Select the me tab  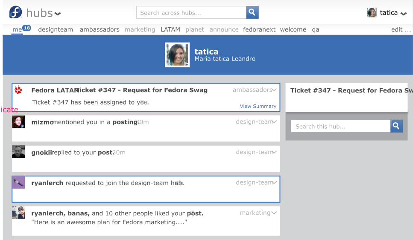(17, 29)
